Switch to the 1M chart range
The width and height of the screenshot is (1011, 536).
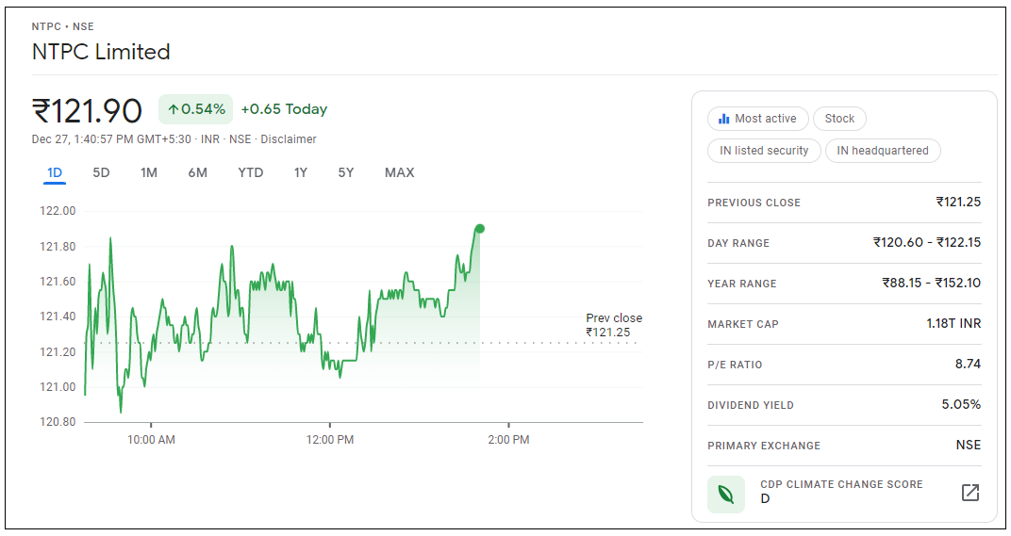[149, 172]
